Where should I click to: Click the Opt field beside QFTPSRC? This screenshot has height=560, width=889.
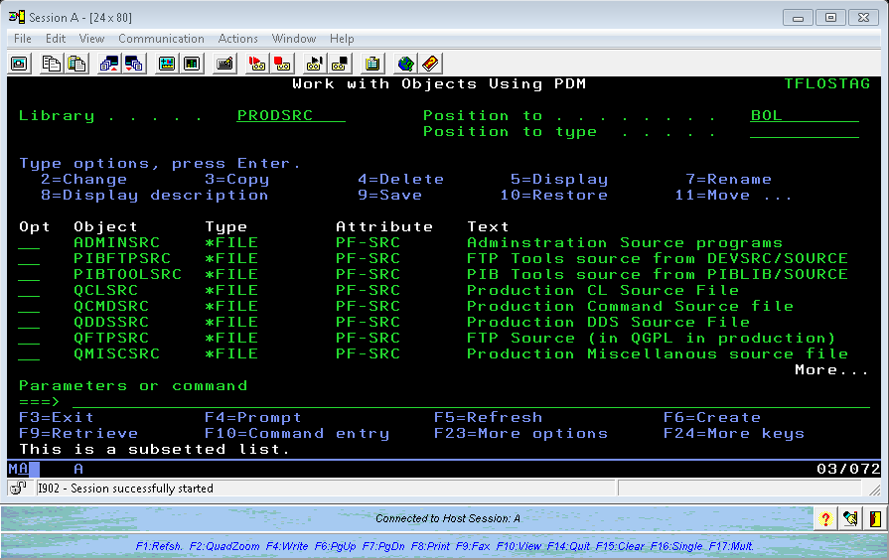click(29, 338)
